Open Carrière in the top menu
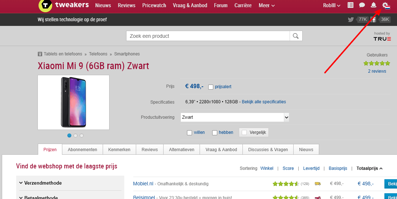The width and height of the screenshot is (397, 199). (243, 5)
